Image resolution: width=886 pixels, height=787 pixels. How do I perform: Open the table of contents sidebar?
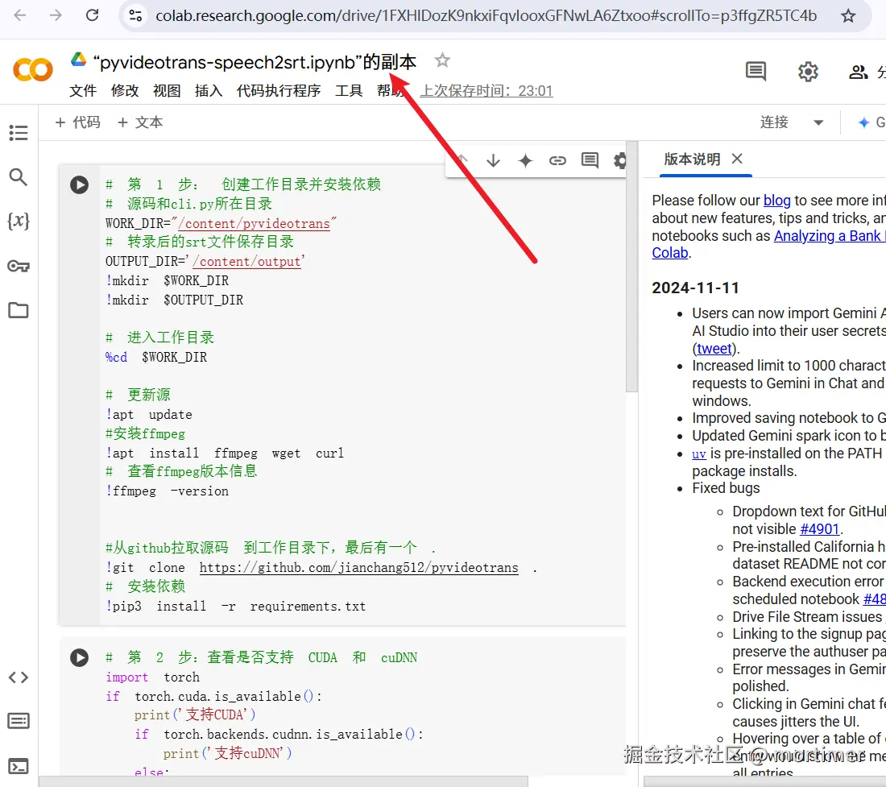coord(19,133)
